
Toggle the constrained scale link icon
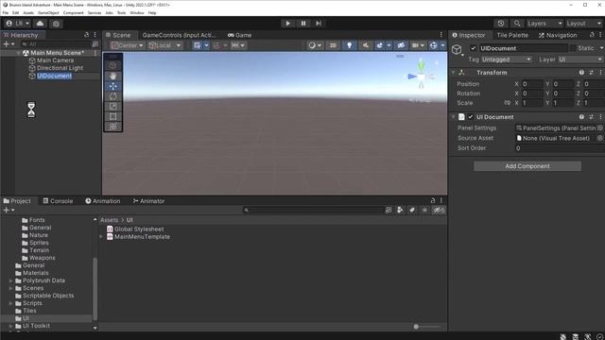point(507,103)
